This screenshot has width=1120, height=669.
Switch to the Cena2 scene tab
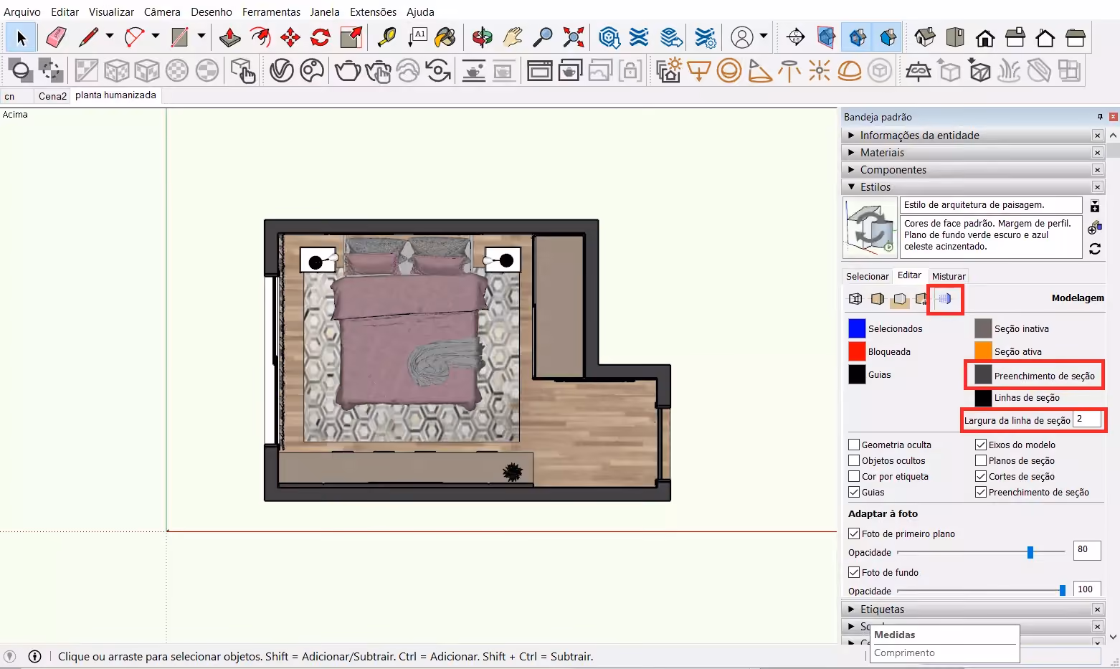(52, 96)
